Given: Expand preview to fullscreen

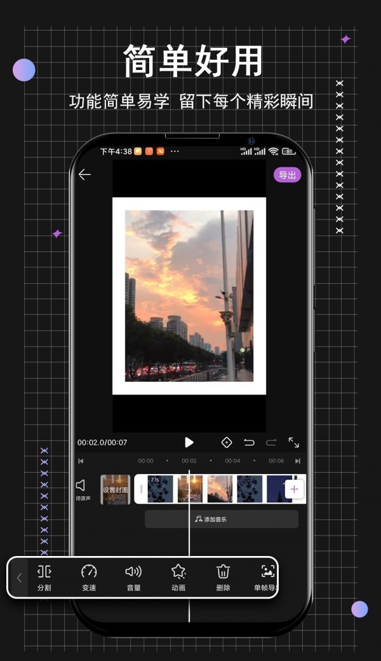Looking at the screenshot, I should pyautogui.click(x=294, y=442).
